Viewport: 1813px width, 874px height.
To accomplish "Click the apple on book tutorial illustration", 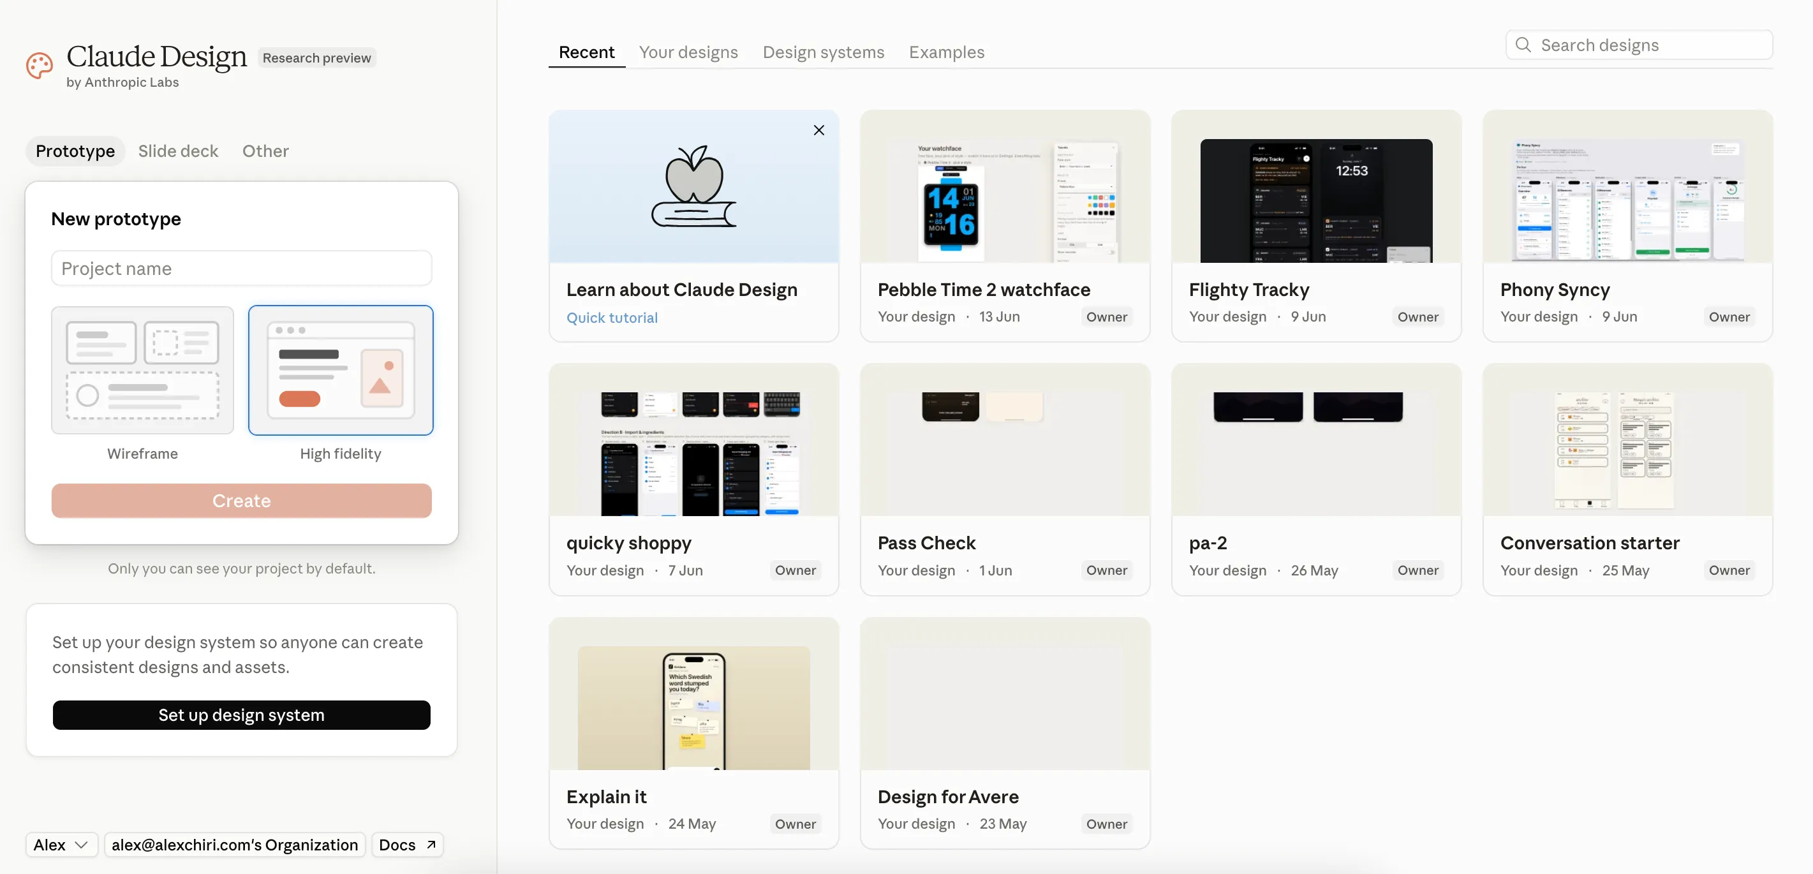I will point(694,186).
